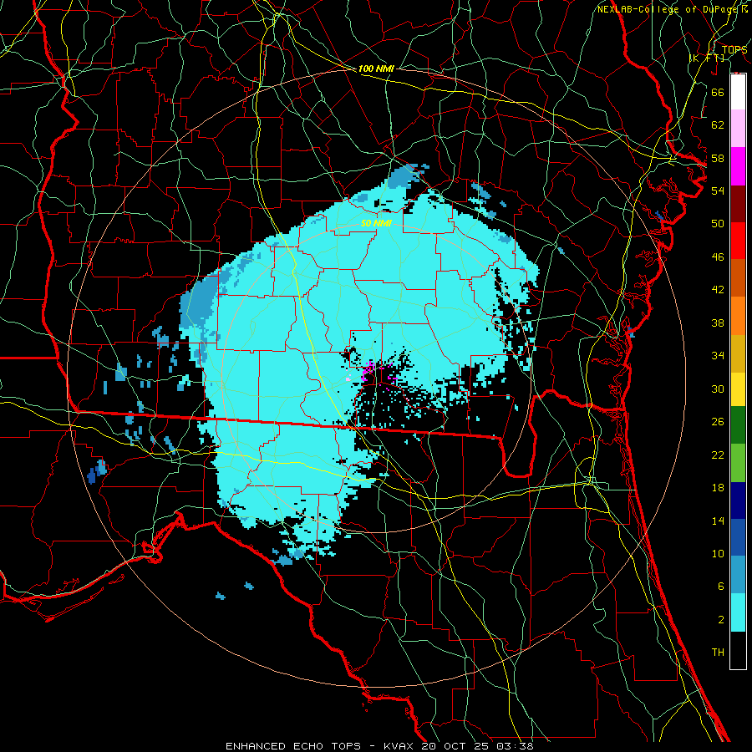Select the dark green legend swatch
This screenshot has height=752, width=752.
738,425
